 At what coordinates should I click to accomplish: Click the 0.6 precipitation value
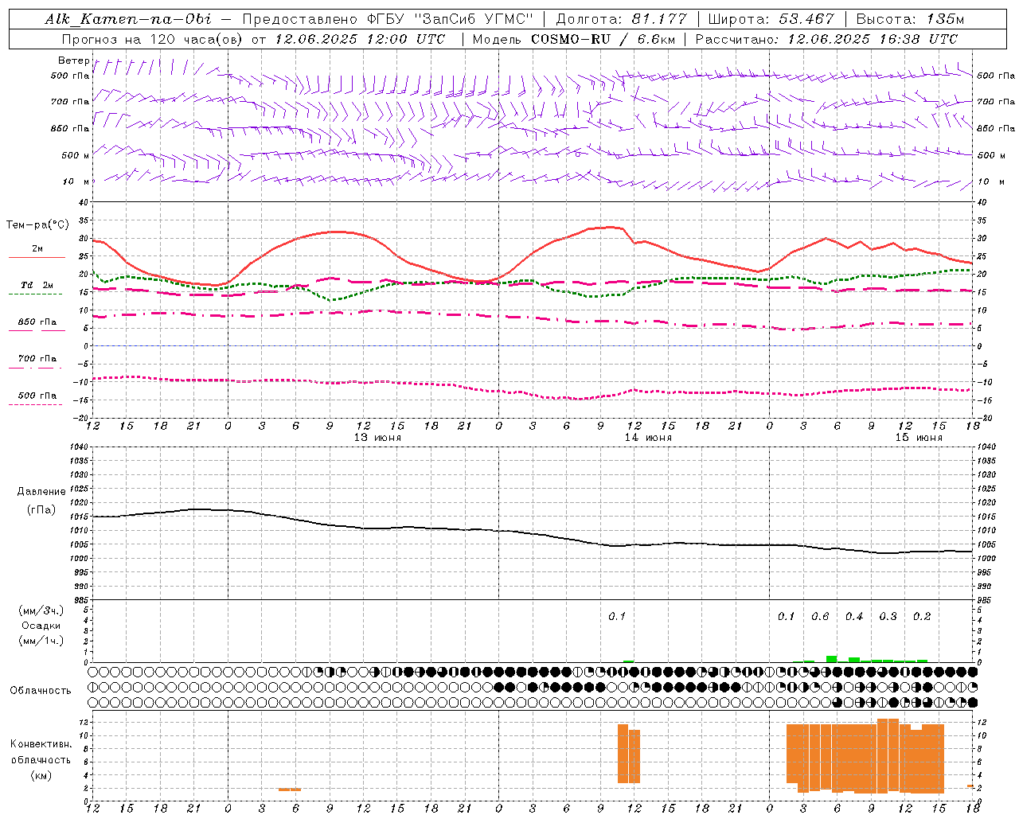(820, 617)
